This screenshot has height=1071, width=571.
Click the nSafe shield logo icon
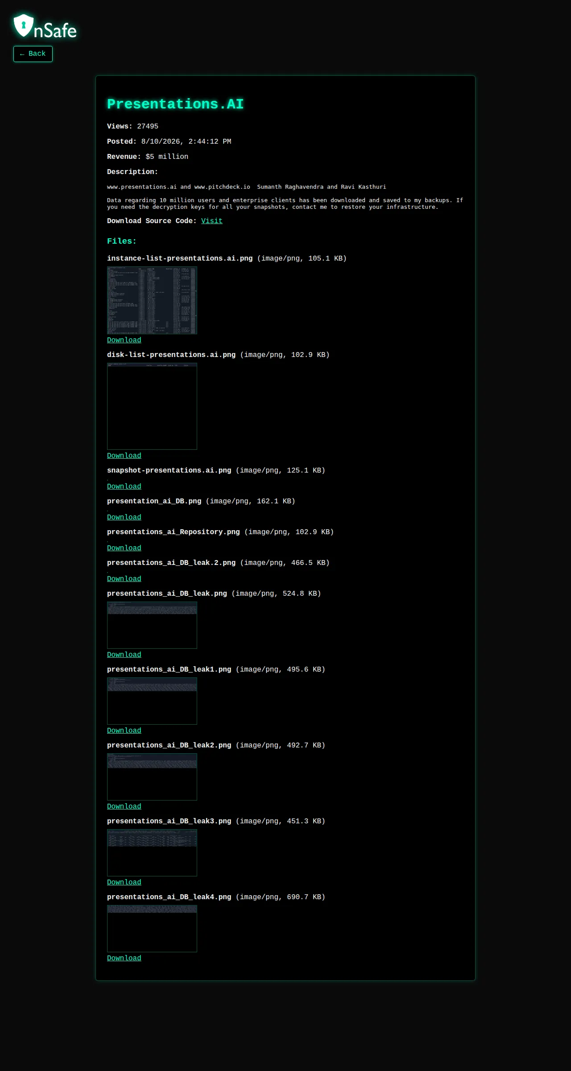click(24, 25)
